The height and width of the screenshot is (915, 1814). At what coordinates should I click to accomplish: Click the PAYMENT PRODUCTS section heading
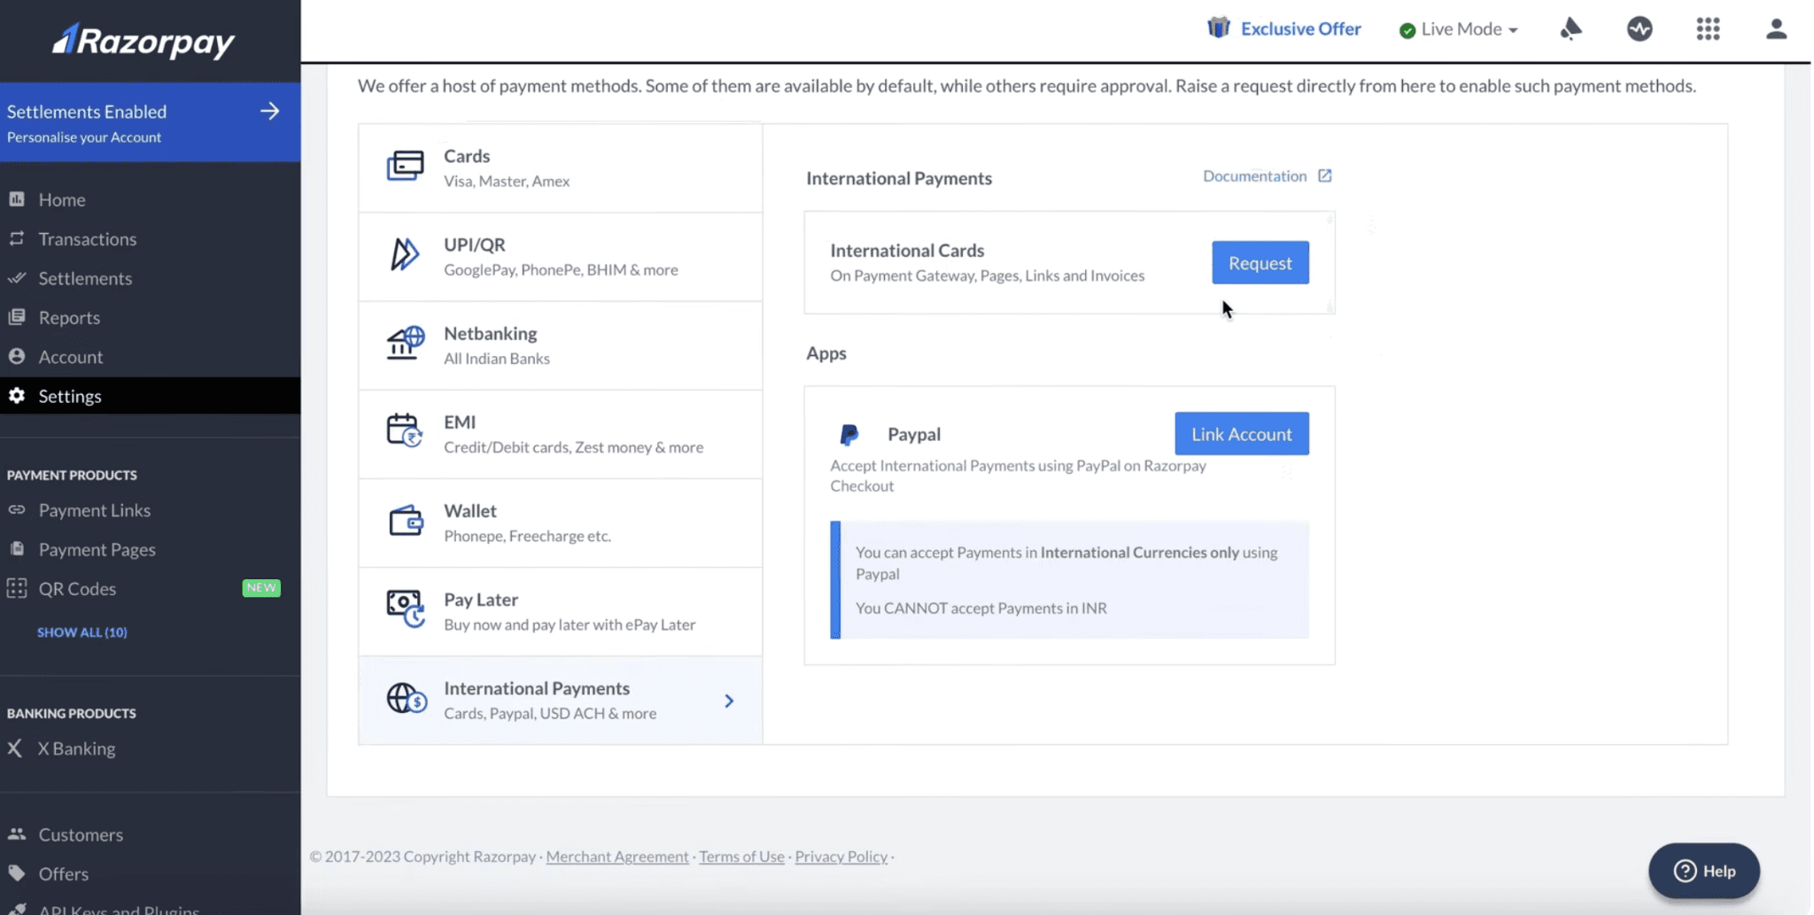tap(72, 475)
